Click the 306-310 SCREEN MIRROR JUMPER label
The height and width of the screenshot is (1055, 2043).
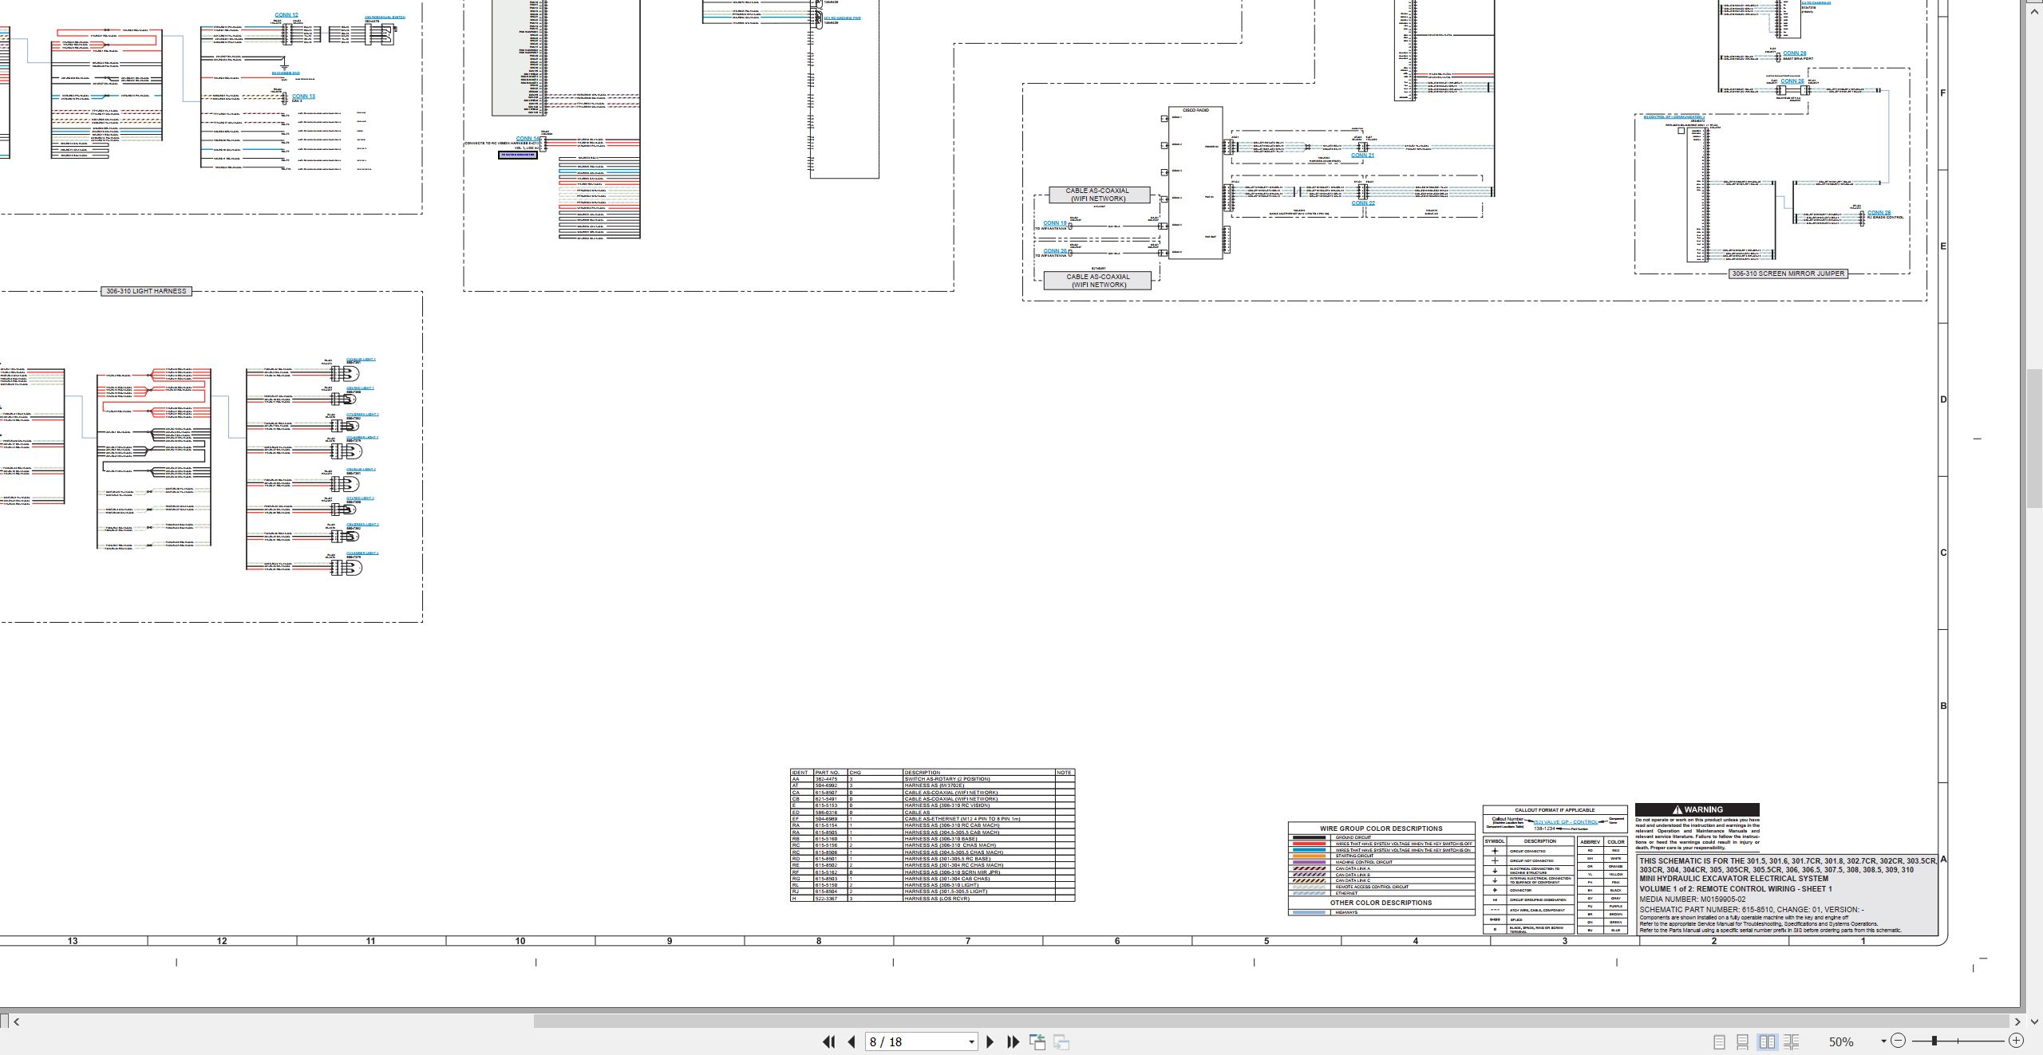[1787, 274]
